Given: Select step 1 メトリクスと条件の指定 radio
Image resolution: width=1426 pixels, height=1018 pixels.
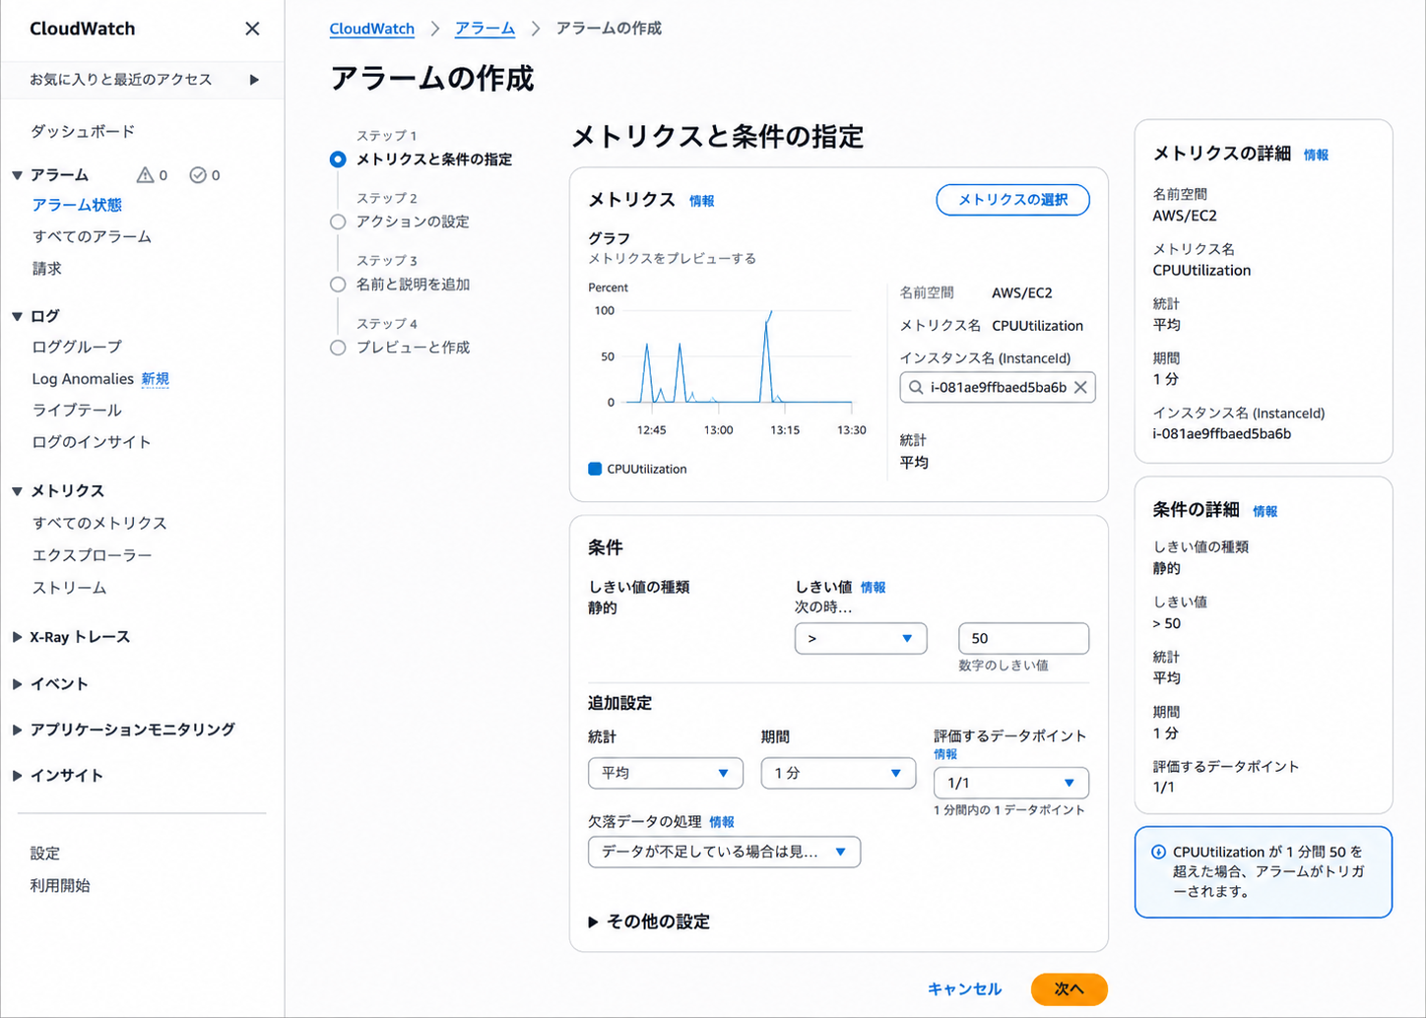Looking at the screenshot, I should [x=338, y=159].
